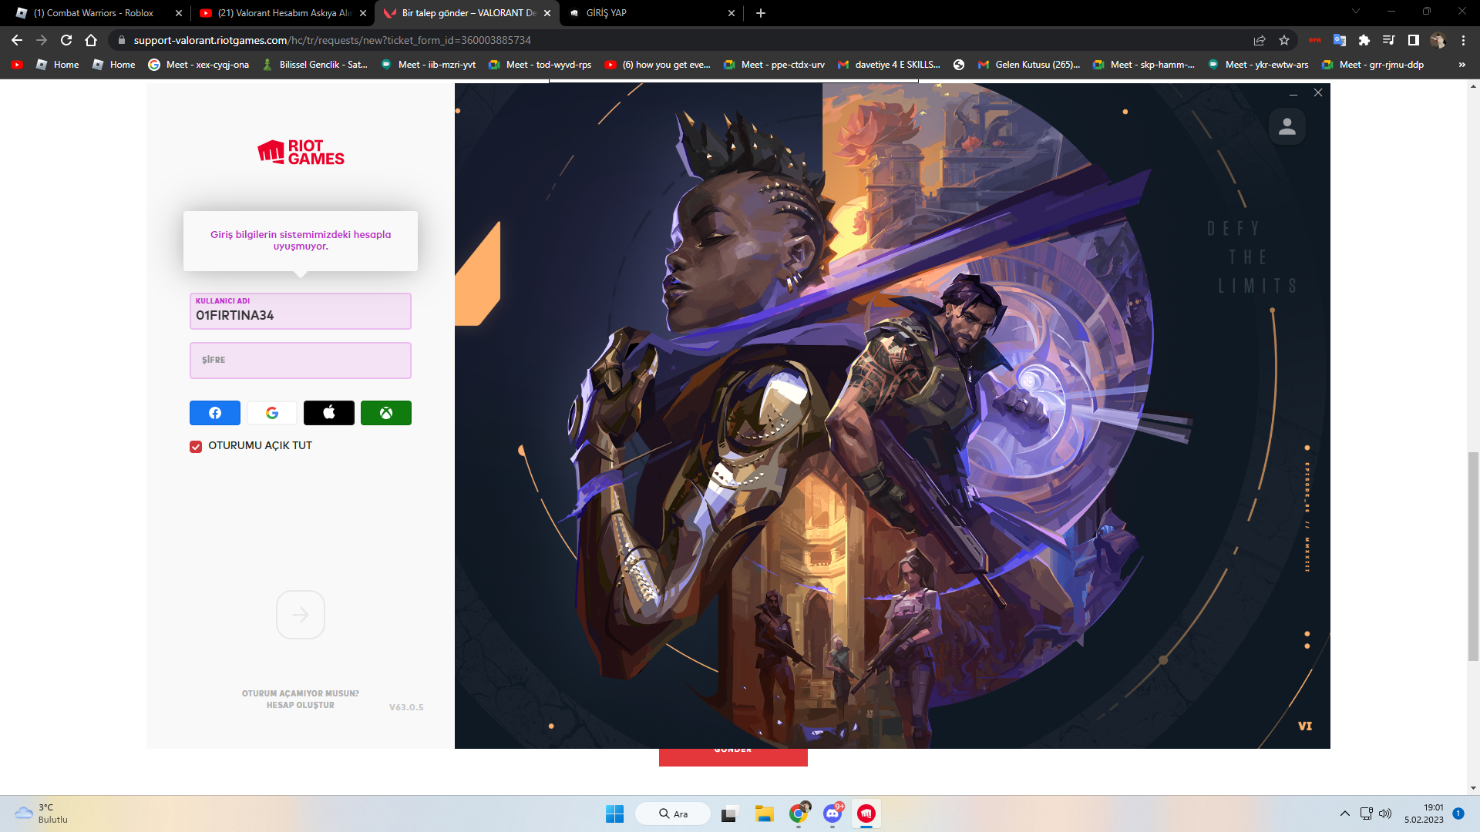
Task: Click the ŞİFRE password field
Action: (x=300, y=361)
